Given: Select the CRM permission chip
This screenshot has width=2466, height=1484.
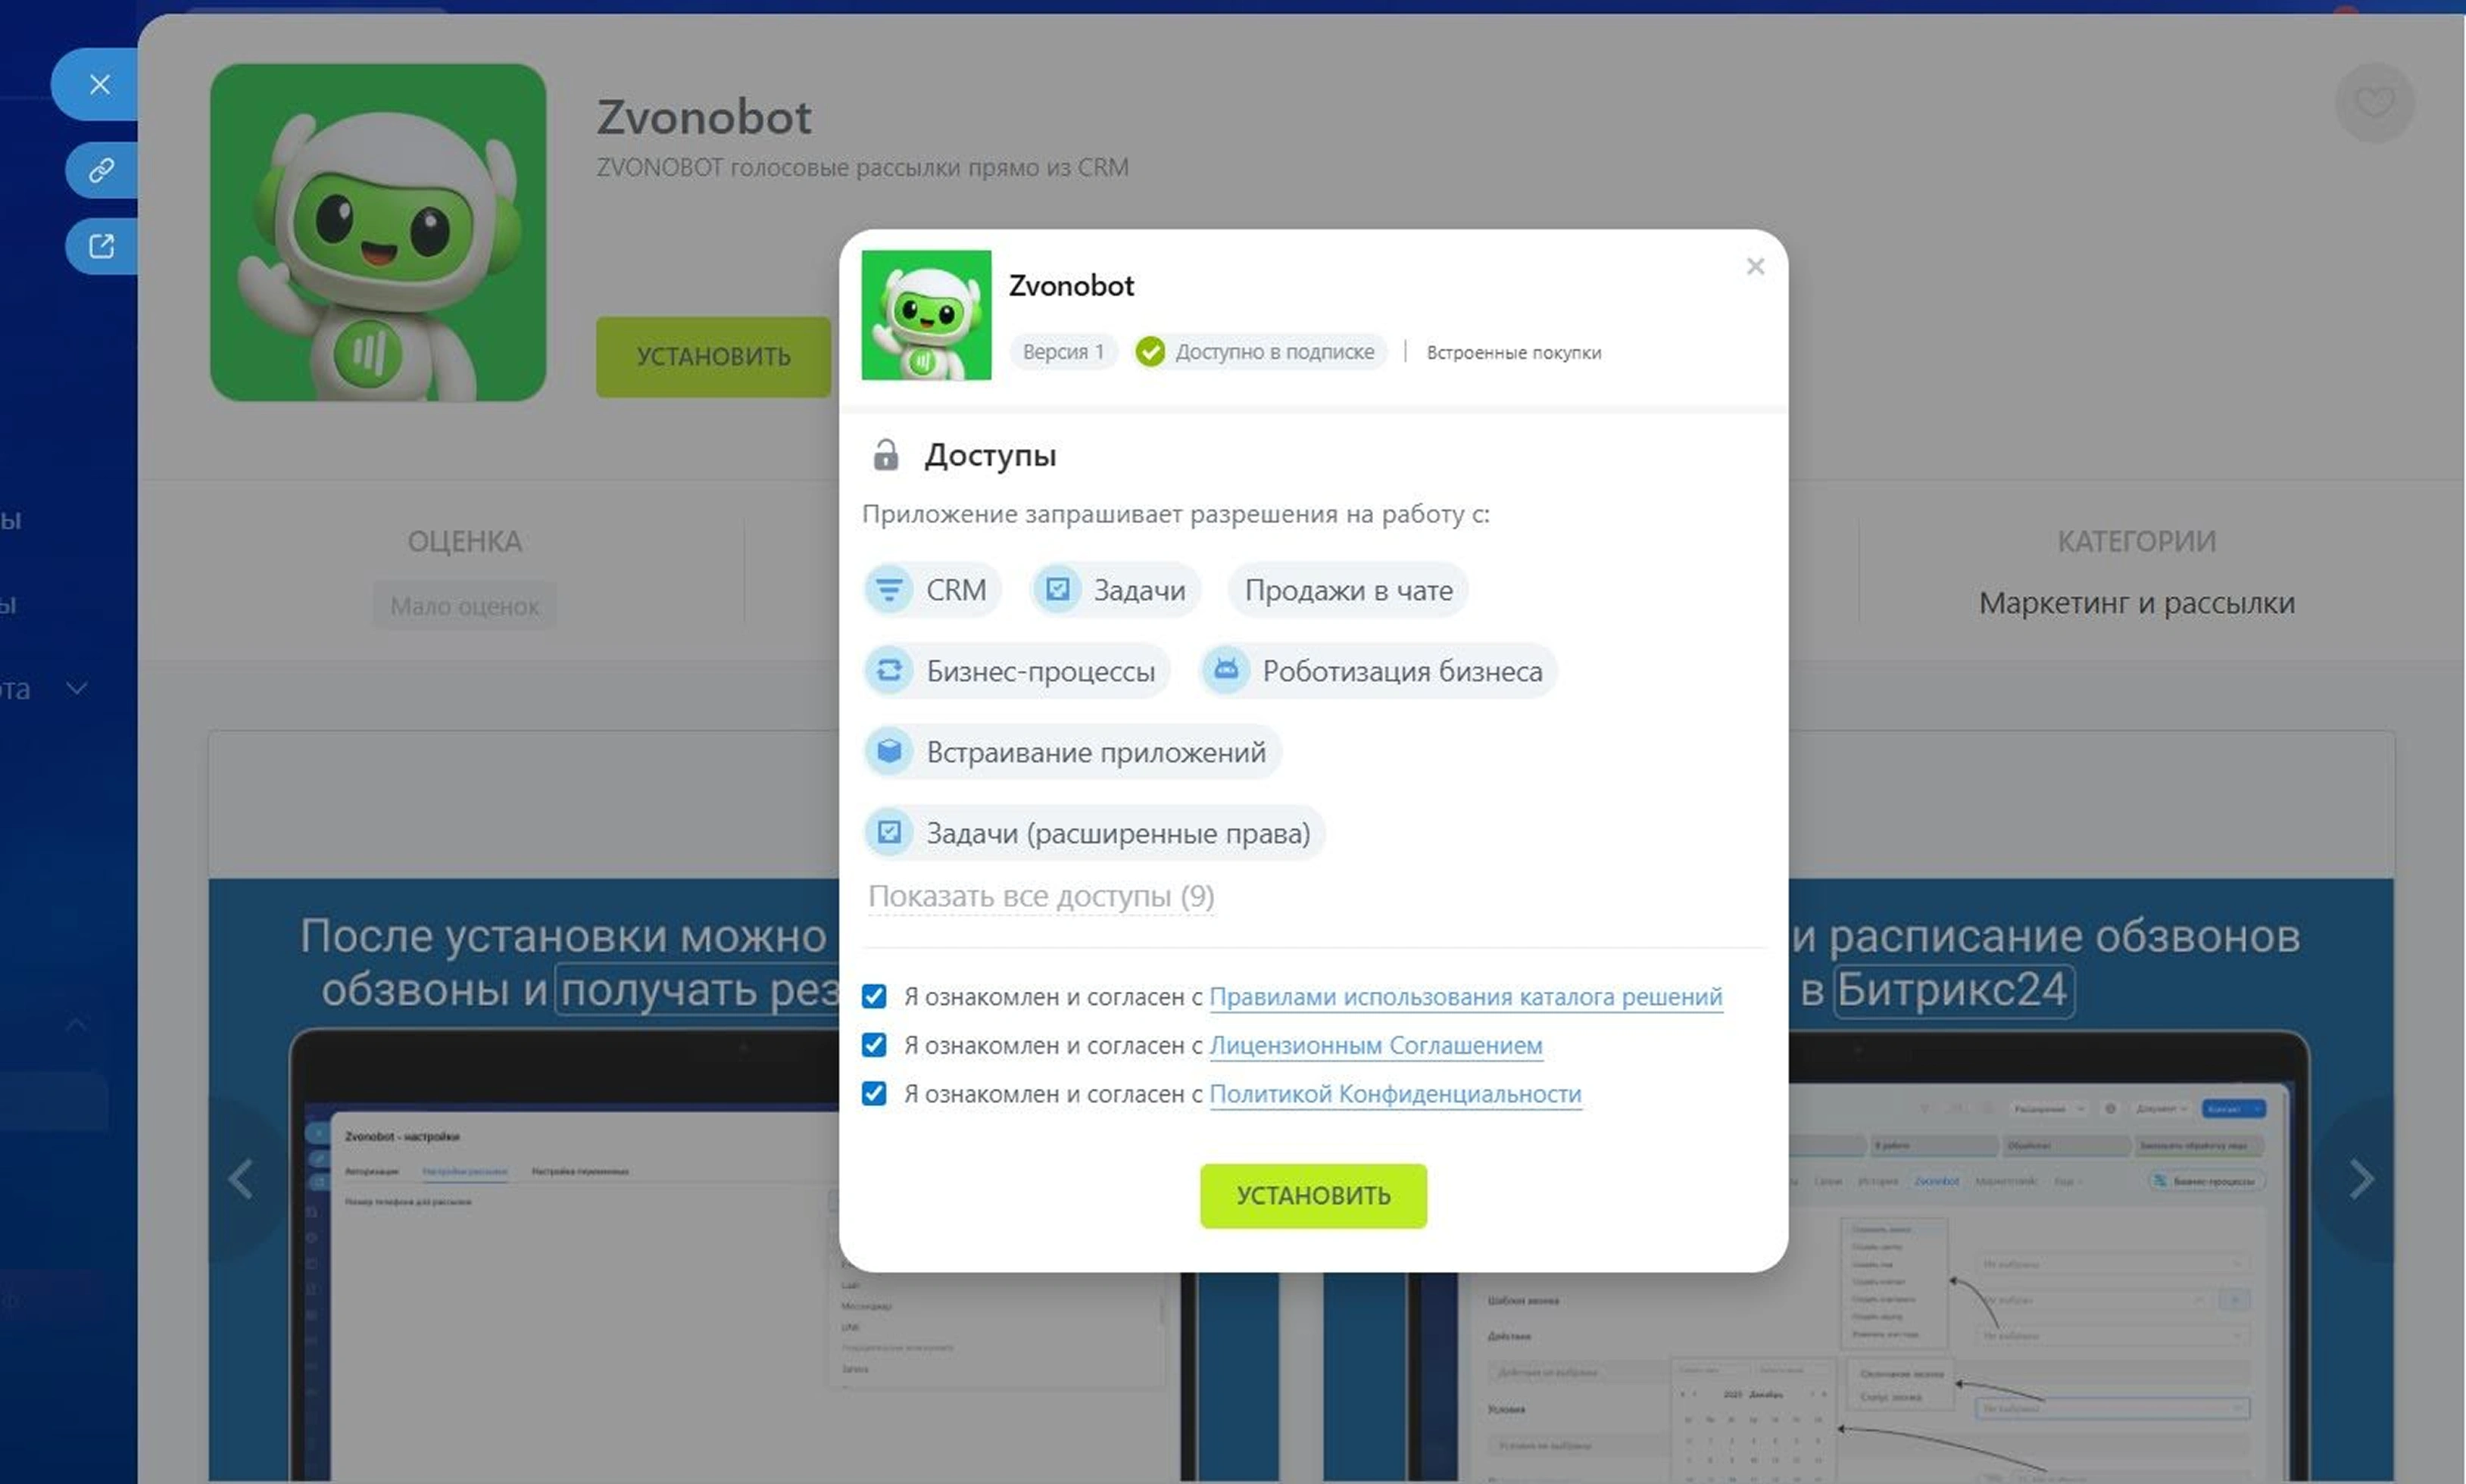Looking at the screenshot, I should click(x=932, y=590).
